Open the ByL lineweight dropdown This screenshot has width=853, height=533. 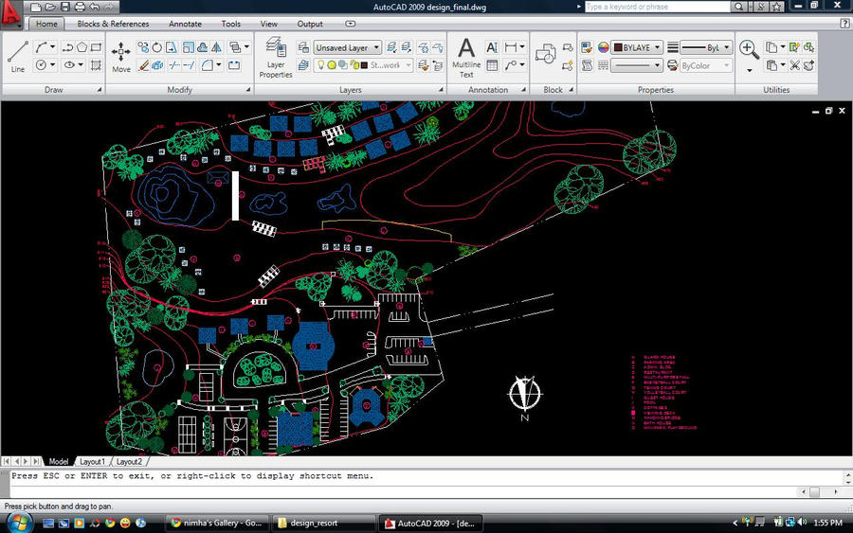click(x=705, y=47)
